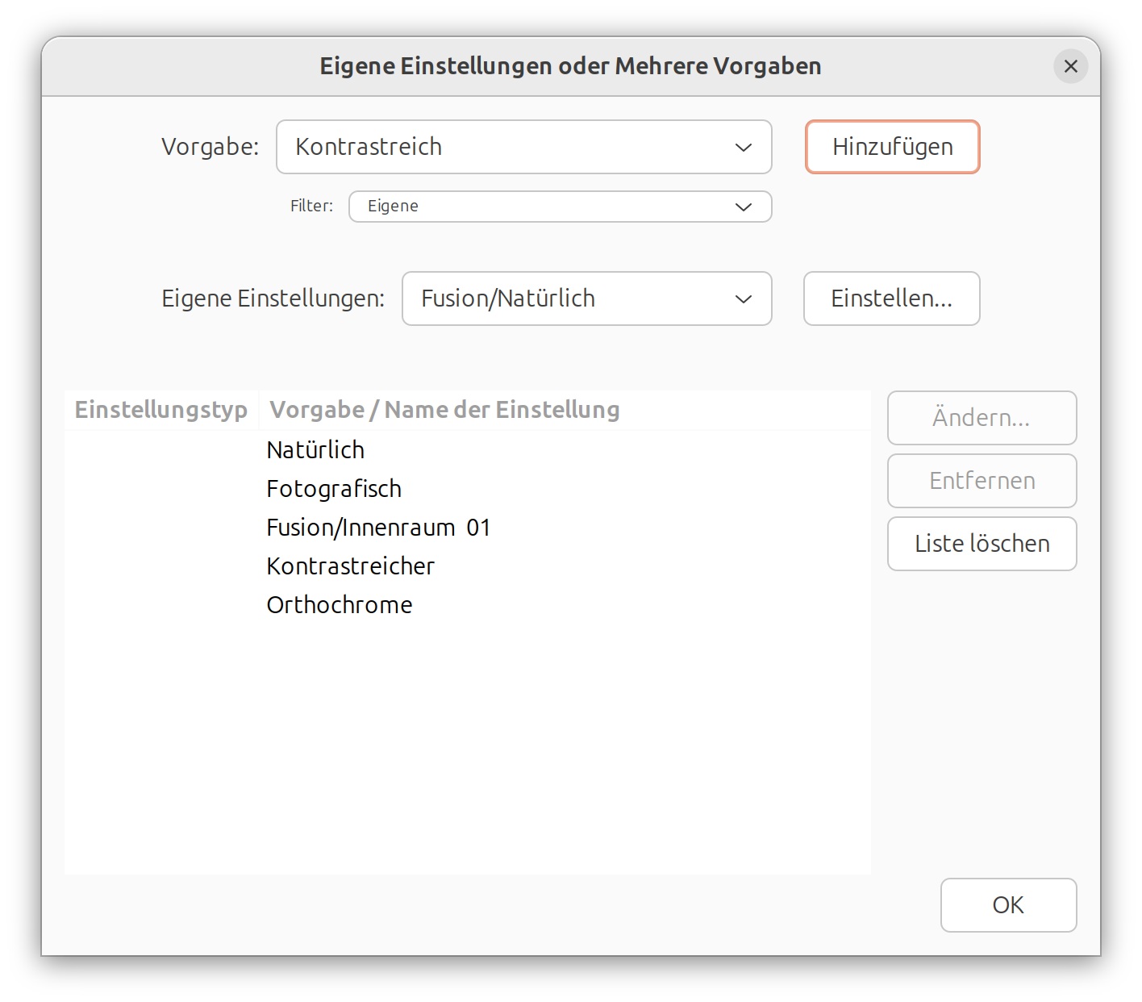Click the empty area below Orthochrome in the list
This screenshot has width=1142, height=1002.
pyautogui.click(x=468, y=742)
